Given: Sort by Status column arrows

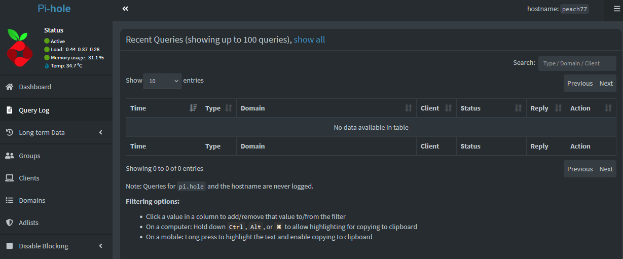Looking at the screenshot, I should tap(518, 108).
